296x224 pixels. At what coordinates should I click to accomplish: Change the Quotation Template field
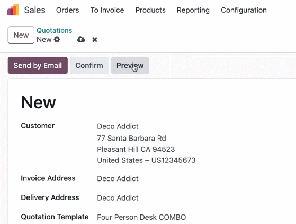(x=141, y=217)
